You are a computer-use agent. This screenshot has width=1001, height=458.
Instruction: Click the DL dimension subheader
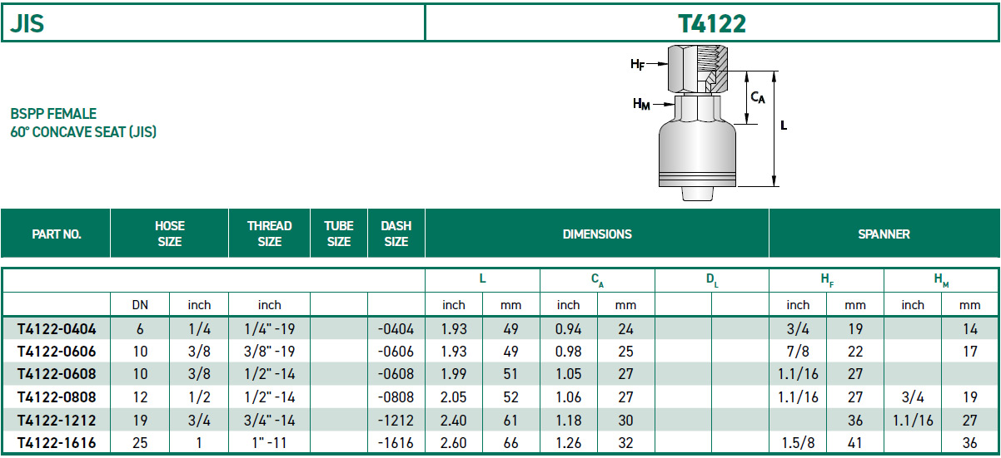[x=712, y=281]
